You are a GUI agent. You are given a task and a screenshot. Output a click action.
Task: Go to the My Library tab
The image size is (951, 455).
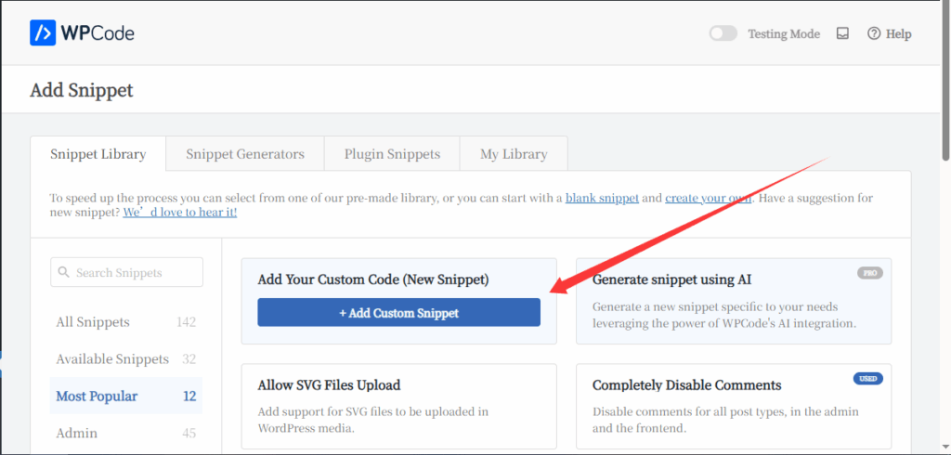point(514,154)
